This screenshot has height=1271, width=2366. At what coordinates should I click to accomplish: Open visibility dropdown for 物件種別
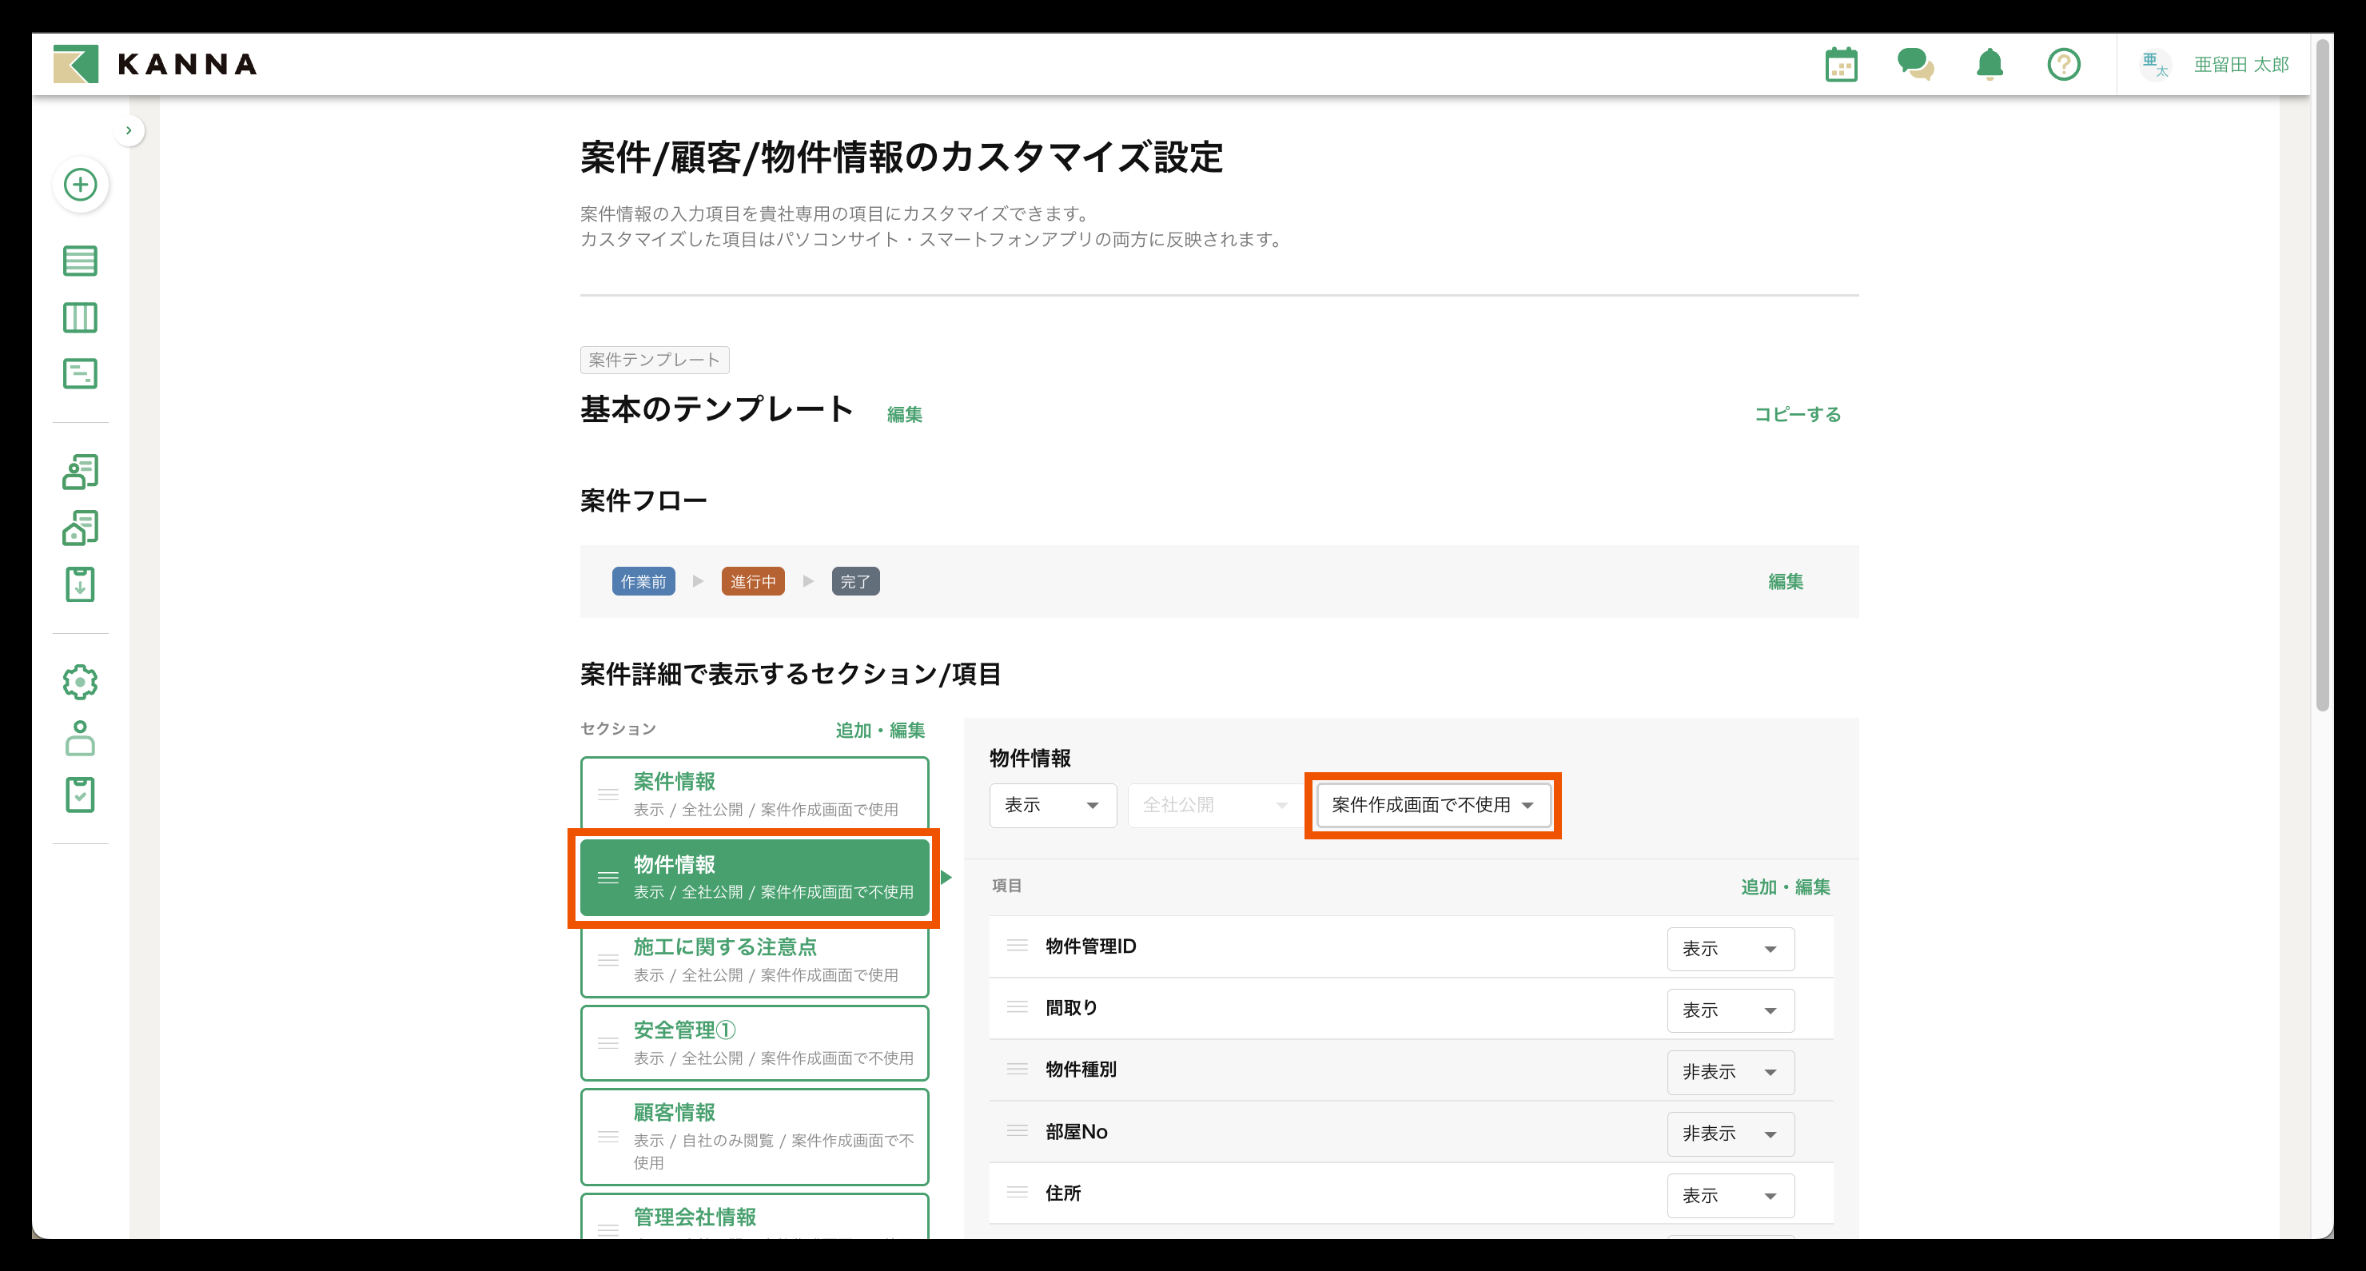click(x=1730, y=1072)
